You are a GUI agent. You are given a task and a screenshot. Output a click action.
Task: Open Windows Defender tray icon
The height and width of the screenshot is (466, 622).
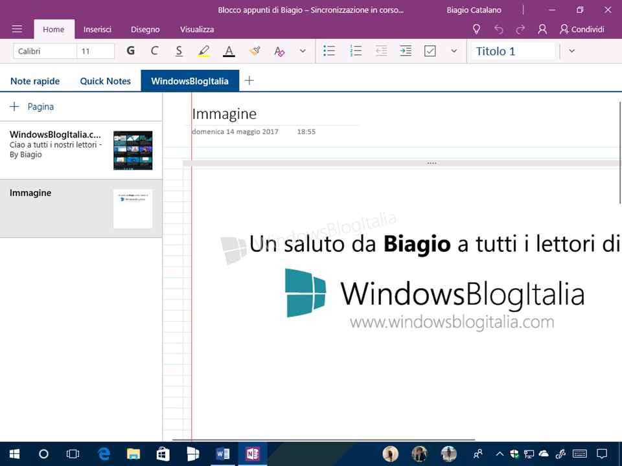514,454
